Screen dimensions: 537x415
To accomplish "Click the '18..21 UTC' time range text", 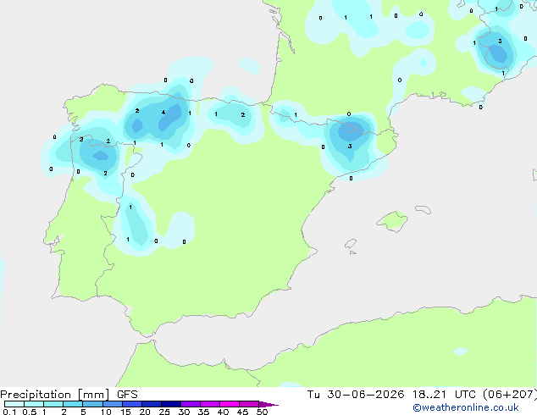I will point(444,395).
